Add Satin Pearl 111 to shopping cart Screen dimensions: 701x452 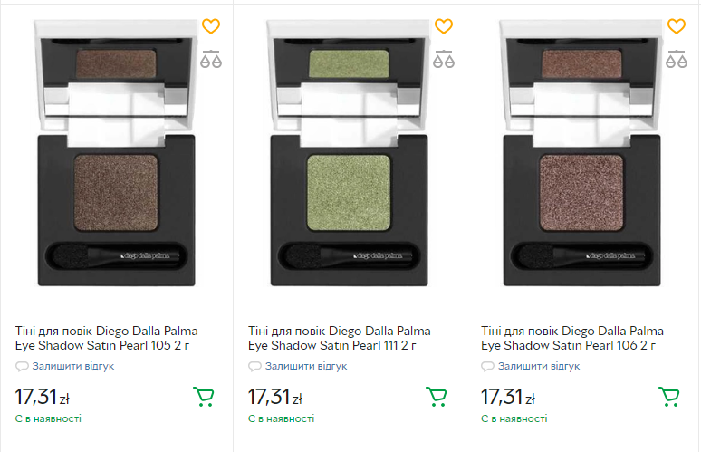[x=437, y=397]
